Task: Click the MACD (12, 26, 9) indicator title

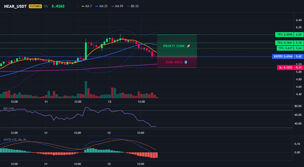Action: pos(15,139)
